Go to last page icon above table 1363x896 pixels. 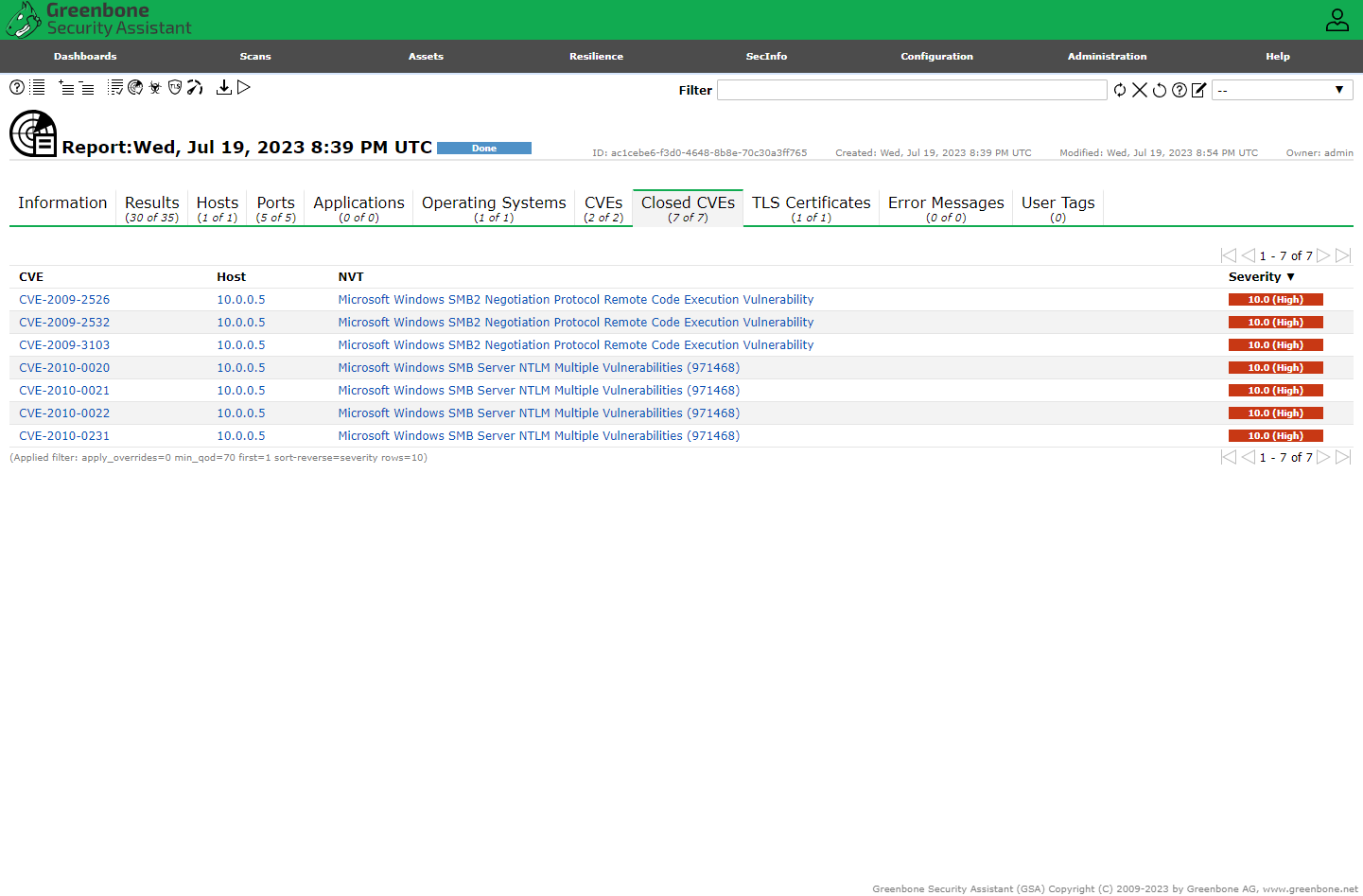click(1343, 255)
